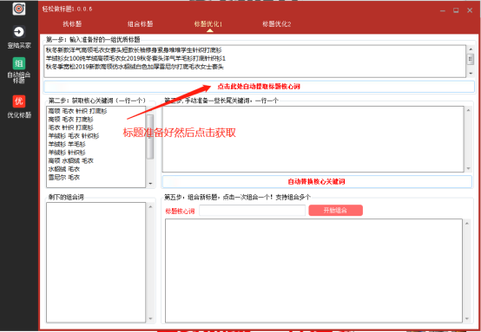Viewport: 481px width, 332px height.
Task: Click the title line starting 羊绒衫女100纯羊绒
Action: tap(135, 58)
